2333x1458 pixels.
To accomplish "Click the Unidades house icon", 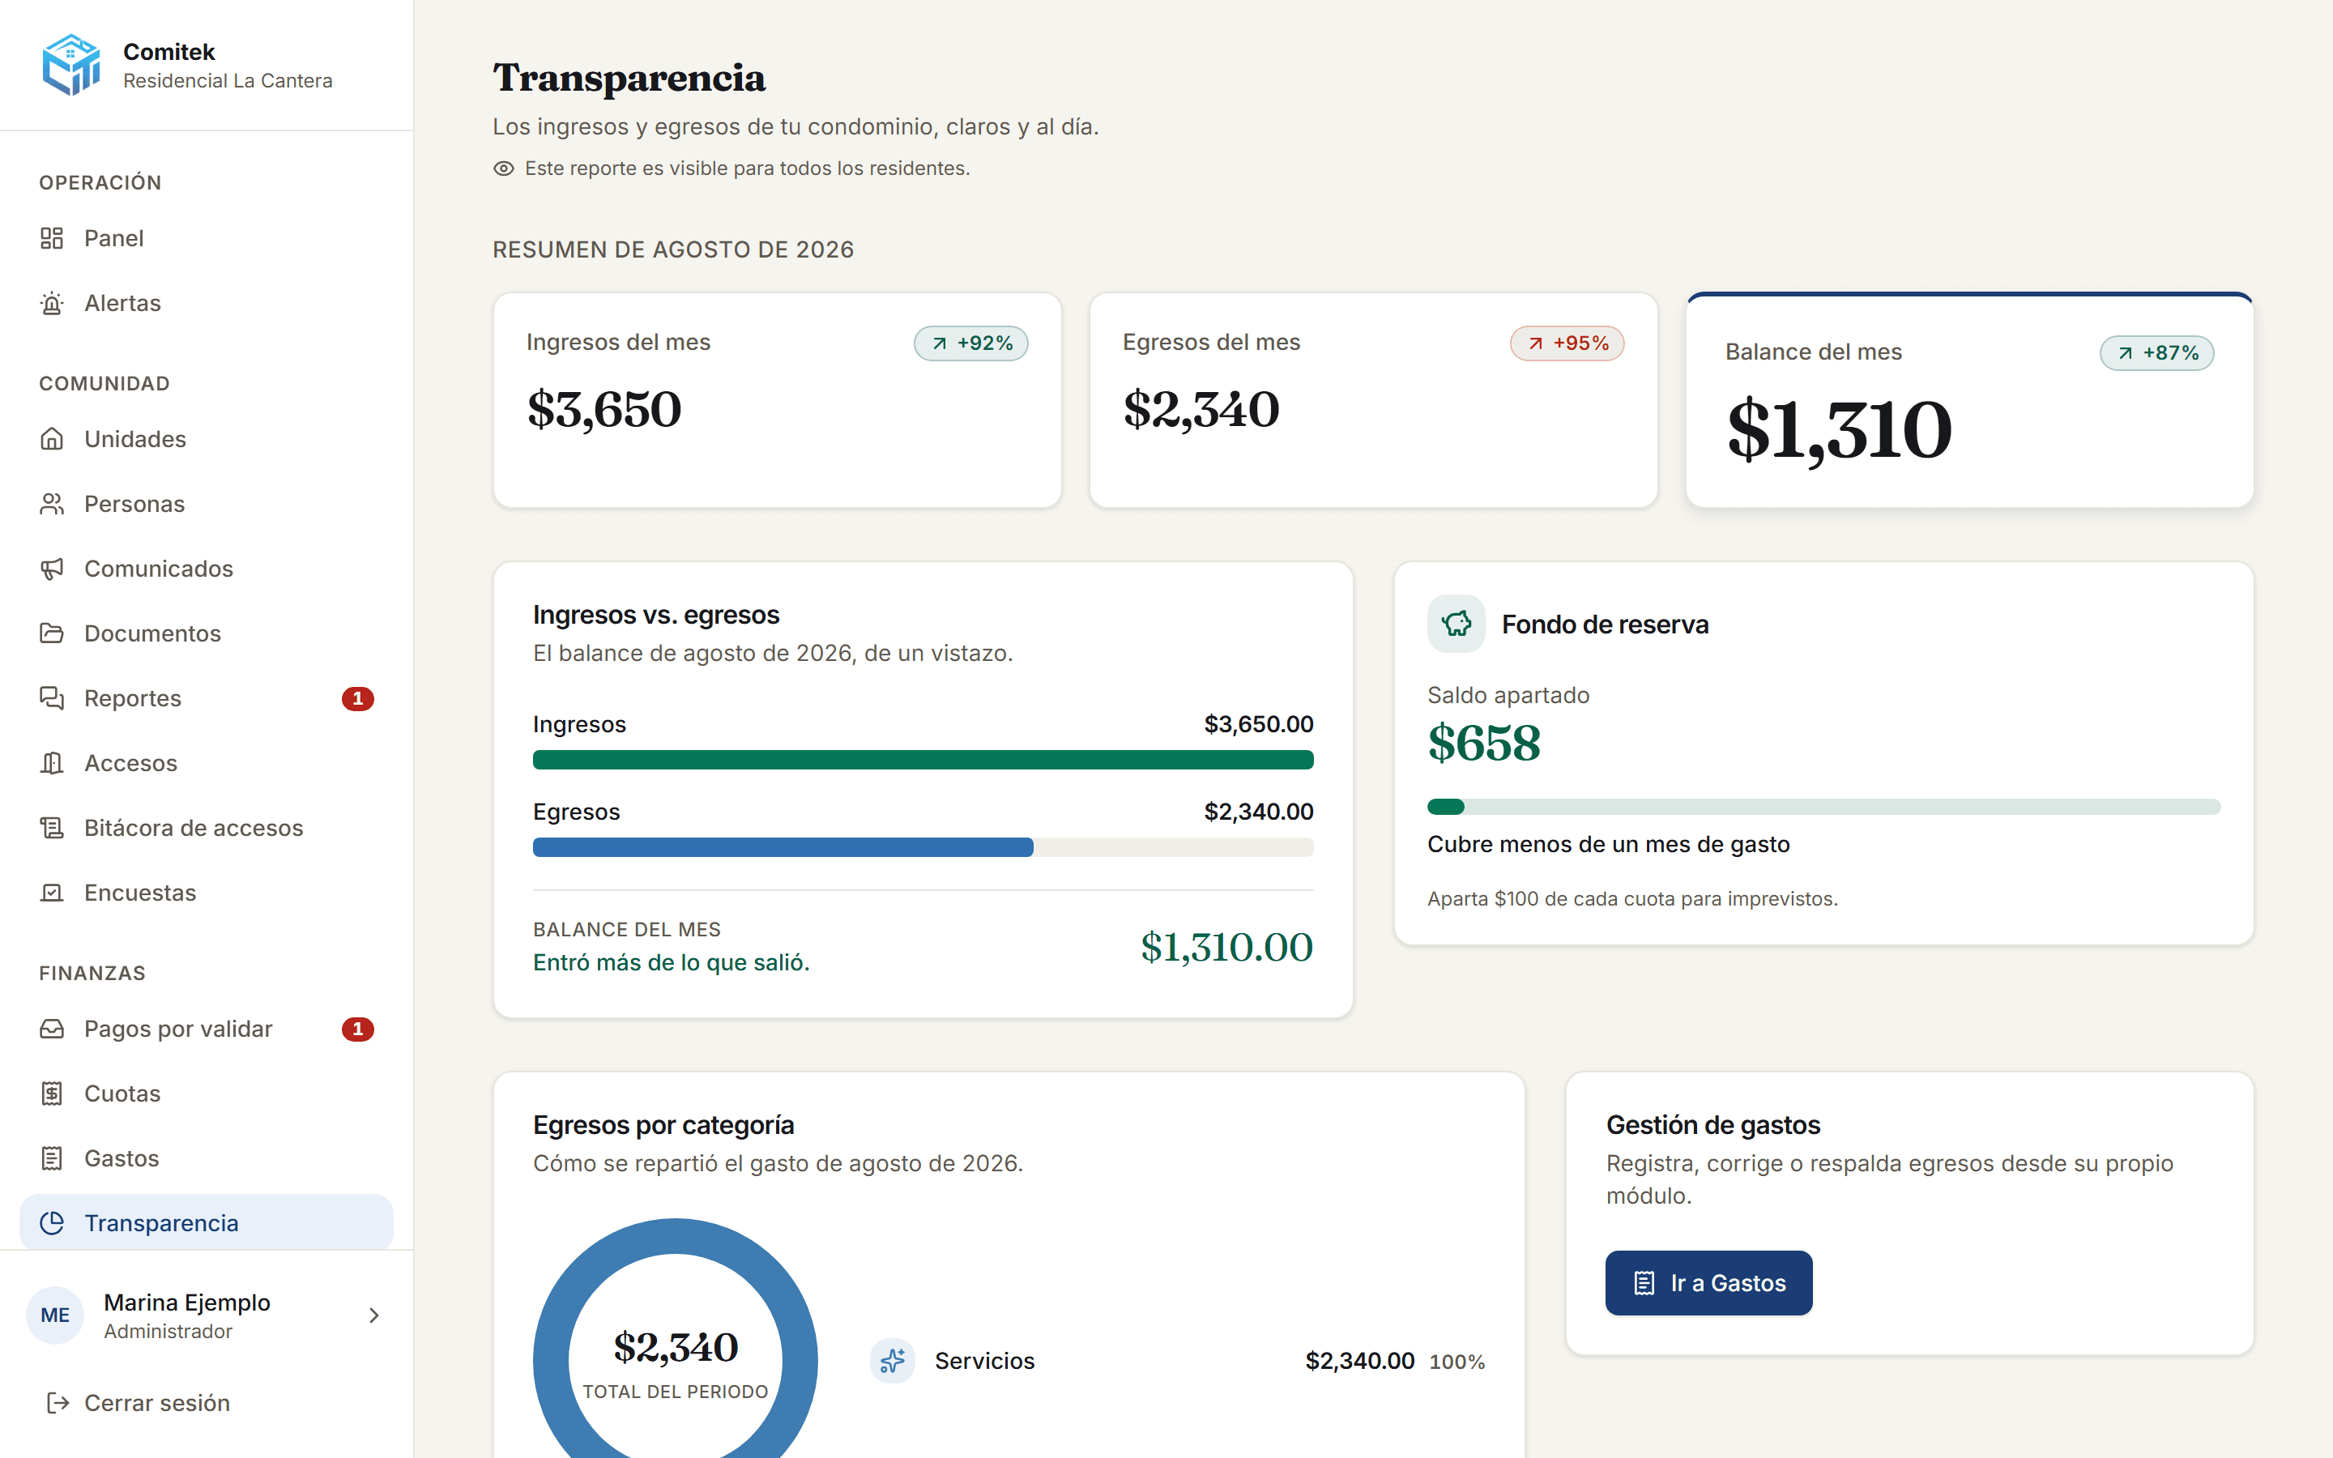I will (52, 439).
